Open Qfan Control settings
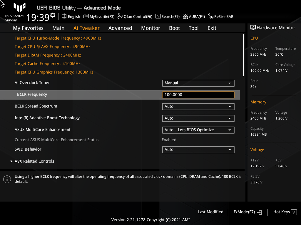 [135, 16]
